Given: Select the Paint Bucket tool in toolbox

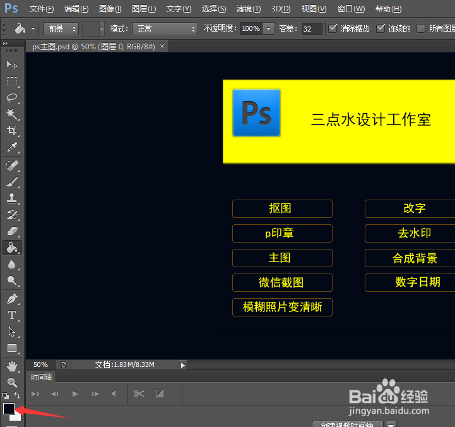Looking at the screenshot, I should [x=12, y=248].
